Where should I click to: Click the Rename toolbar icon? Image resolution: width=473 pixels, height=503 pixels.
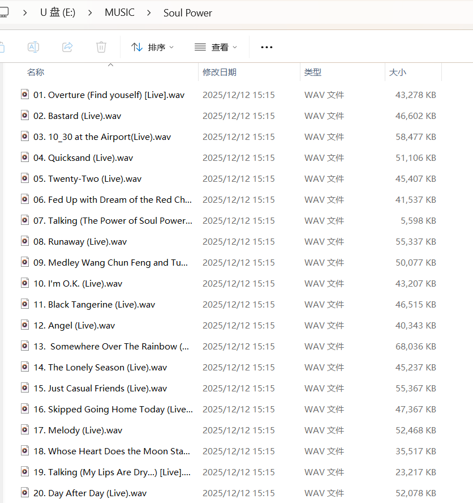(x=33, y=47)
